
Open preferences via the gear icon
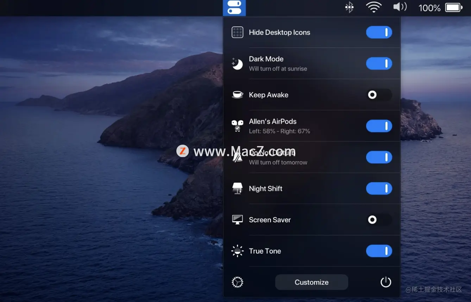coord(238,282)
